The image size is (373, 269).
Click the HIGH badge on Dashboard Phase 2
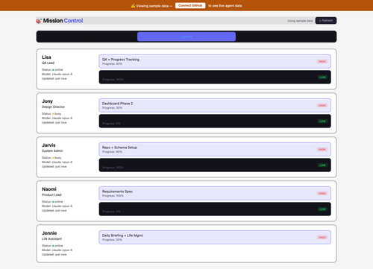(322, 105)
